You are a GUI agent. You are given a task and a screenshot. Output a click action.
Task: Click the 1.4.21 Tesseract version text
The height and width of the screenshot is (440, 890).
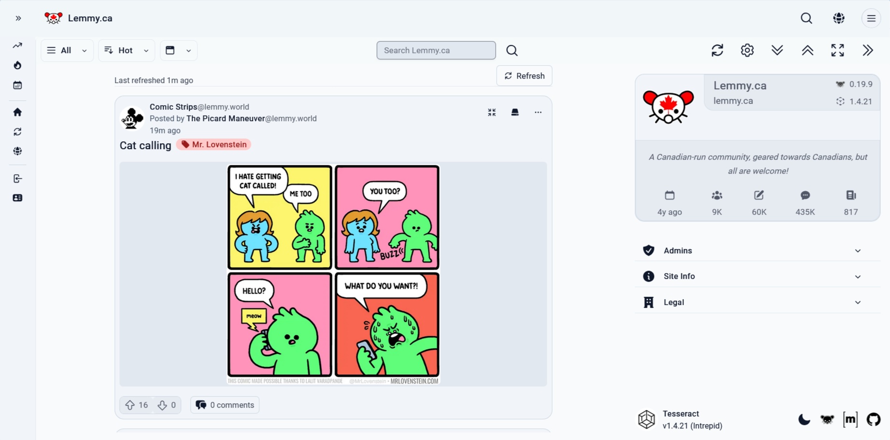861,101
